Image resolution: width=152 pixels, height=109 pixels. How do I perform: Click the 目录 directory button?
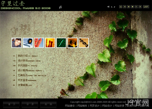[30, 104]
